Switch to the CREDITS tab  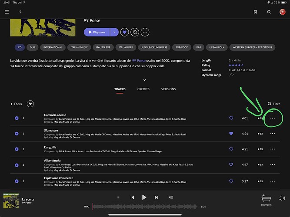pyautogui.click(x=143, y=89)
